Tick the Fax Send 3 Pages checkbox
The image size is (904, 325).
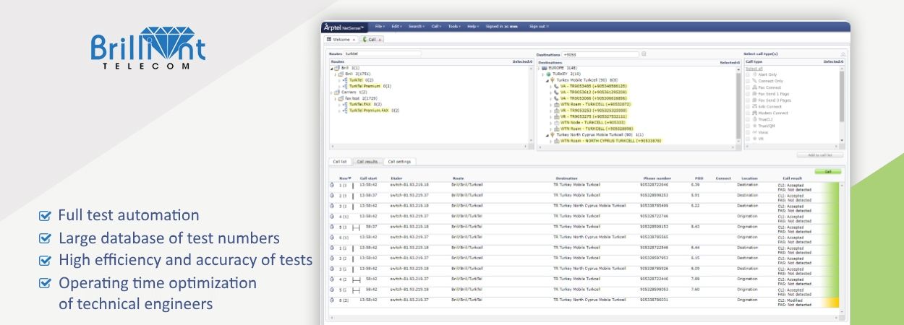[x=748, y=100]
